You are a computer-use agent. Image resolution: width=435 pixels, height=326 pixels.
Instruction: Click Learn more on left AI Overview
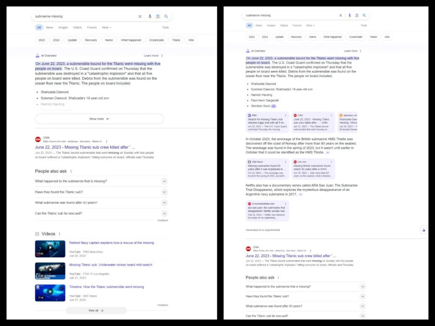(151, 56)
